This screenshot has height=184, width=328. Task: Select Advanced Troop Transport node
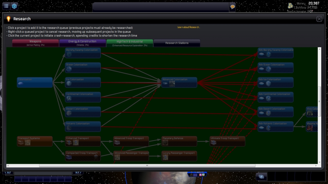pyautogui.click(x=131, y=141)
